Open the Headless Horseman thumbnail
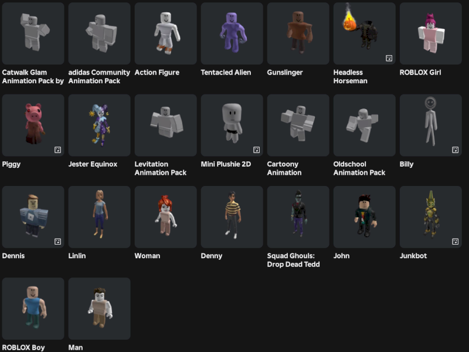The width and height of the screenshot is (469, 352). click(x=364, y=33)
